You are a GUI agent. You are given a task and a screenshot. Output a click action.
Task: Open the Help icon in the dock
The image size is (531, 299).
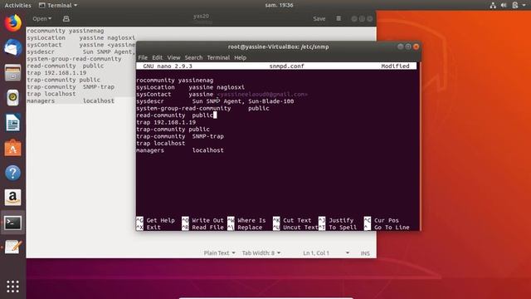point(13,173)
